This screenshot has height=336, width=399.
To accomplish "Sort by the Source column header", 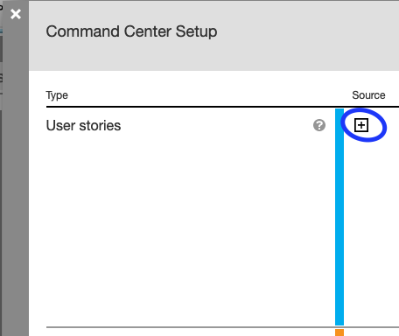I will [368, 95].
